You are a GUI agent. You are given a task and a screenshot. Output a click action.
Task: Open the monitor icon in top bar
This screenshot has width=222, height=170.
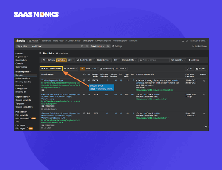(x=183, y=41)
